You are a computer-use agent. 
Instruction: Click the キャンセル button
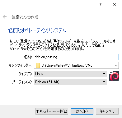(107, 111)
